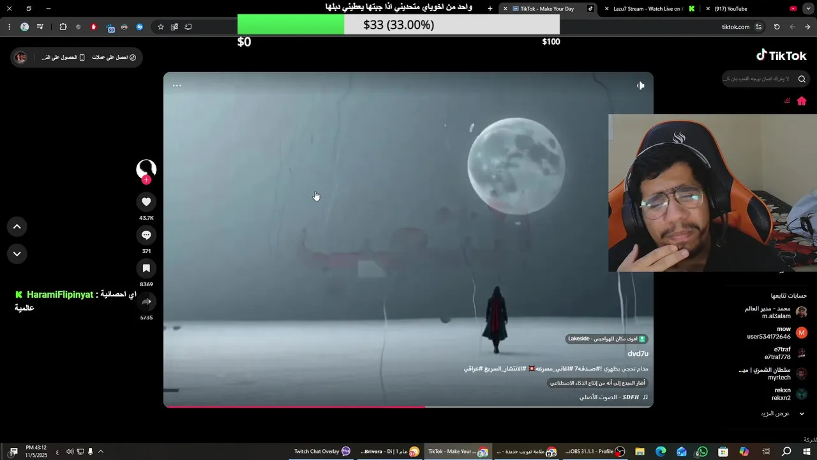This screenshot has width=817, height=460.
Task: Open Microsoft Edge from taskbar
Action: pyautogui.click(x=661, y=452)
